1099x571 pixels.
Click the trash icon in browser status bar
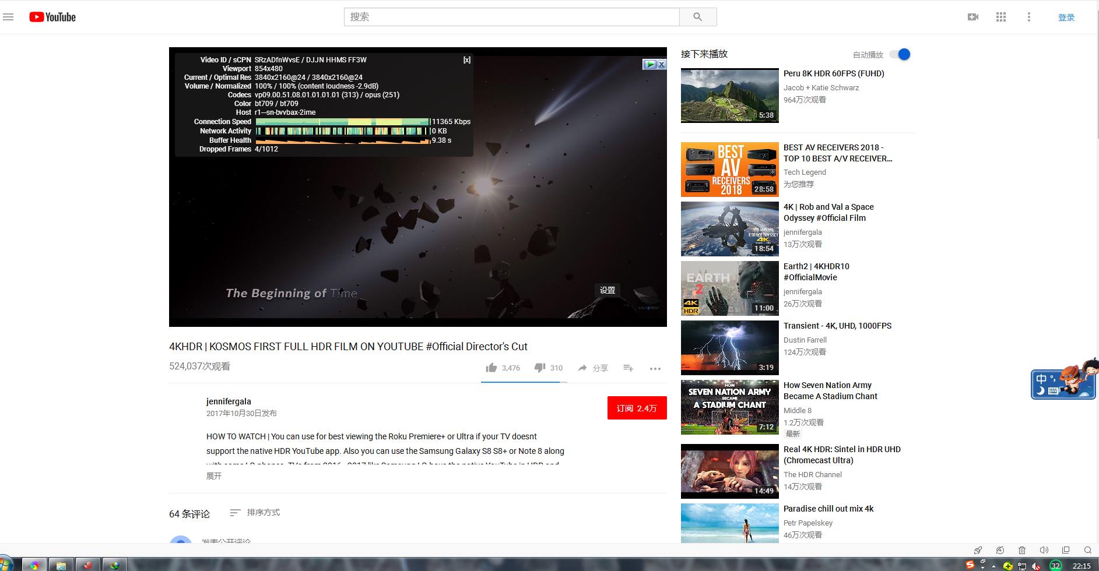coord(1022,550)
